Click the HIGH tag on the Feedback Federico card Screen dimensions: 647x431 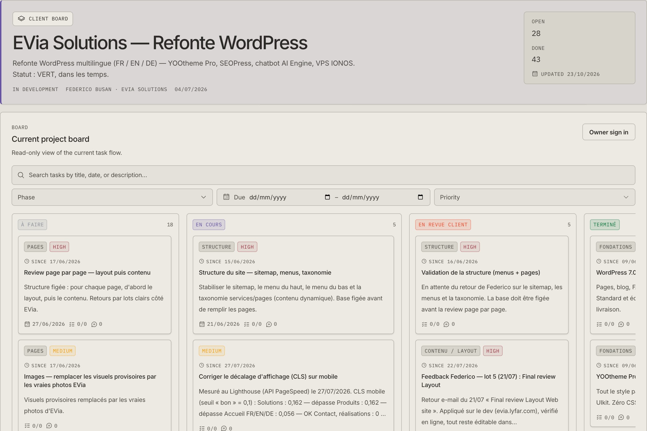coord(493,351)
